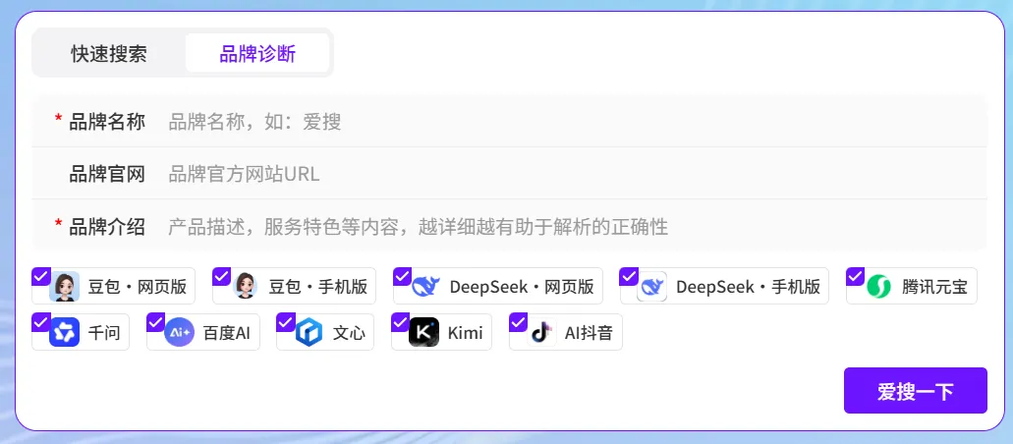Click the 品牌官网 URL input field

tap(570, 175)
